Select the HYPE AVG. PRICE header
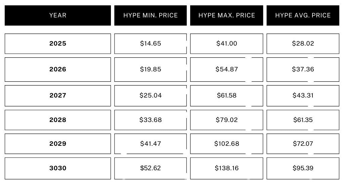Viewport: 344px width, 185px height. 303,15
